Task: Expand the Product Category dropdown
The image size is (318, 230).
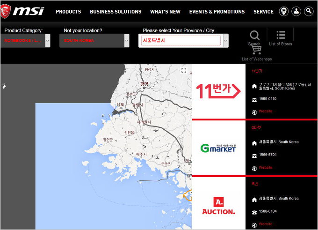Action: tap(48, 41)
